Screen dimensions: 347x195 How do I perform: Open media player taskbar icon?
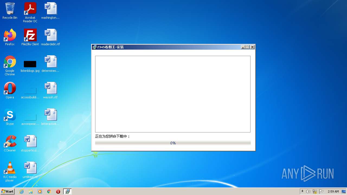point(40,191)
